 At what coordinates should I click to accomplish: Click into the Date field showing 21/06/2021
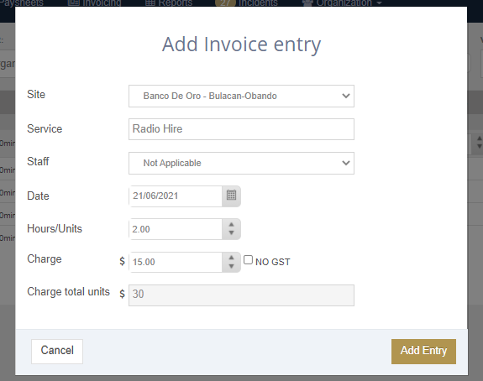176,196
